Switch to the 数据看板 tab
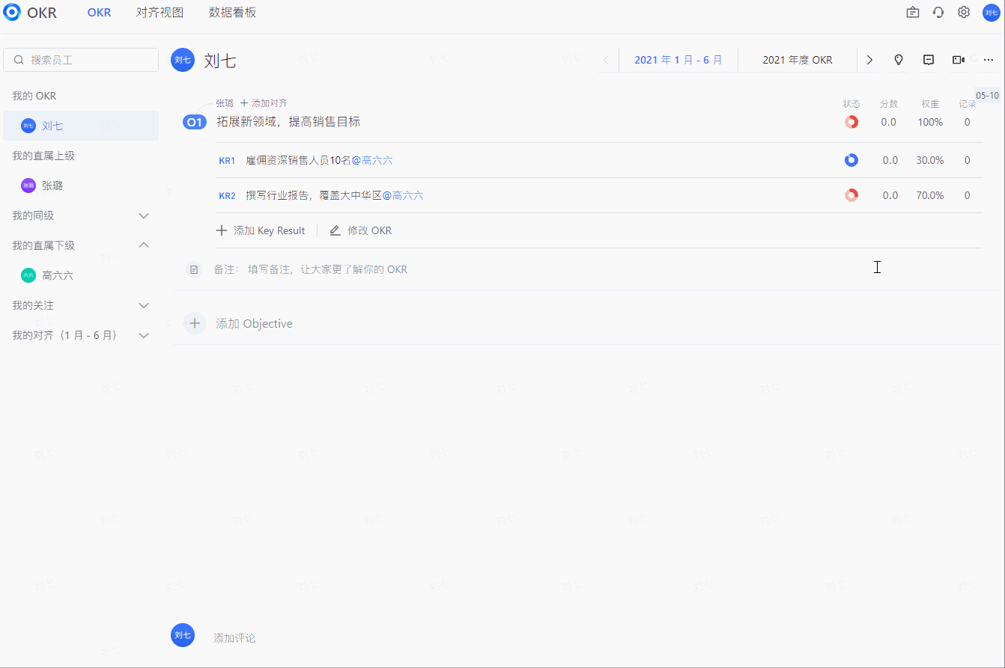1005x668 pixels. click(x=232, y=12)
